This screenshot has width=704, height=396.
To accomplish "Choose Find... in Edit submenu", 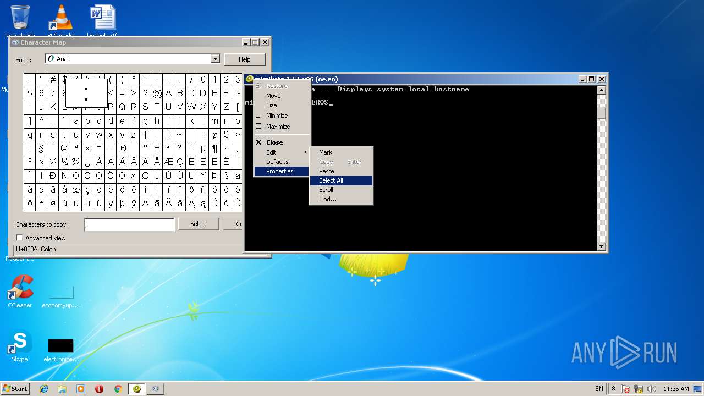I will 341,199.
